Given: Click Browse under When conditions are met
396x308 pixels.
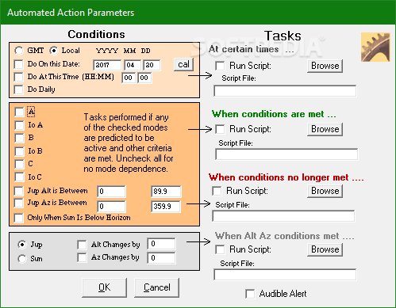Looking at the screenshot, I should tap(325, 129).
